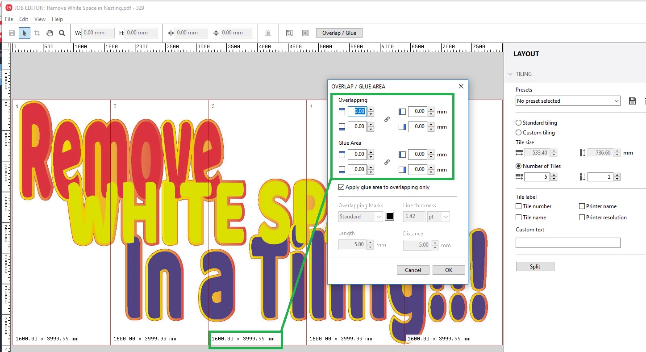Open the View menu
The height and width of the screenshot is (352, 646).
tap(40, 19)
